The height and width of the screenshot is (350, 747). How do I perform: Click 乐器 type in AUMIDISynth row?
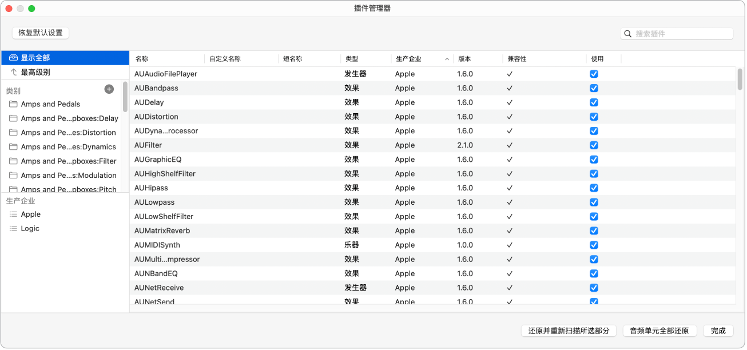[x=352, y=245]
